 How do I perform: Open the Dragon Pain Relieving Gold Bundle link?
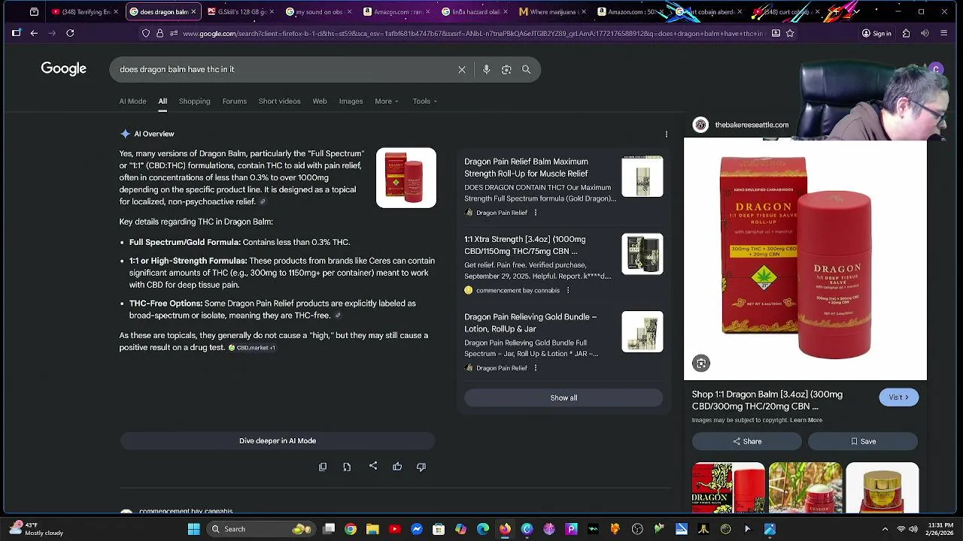[x=530, y=323]
